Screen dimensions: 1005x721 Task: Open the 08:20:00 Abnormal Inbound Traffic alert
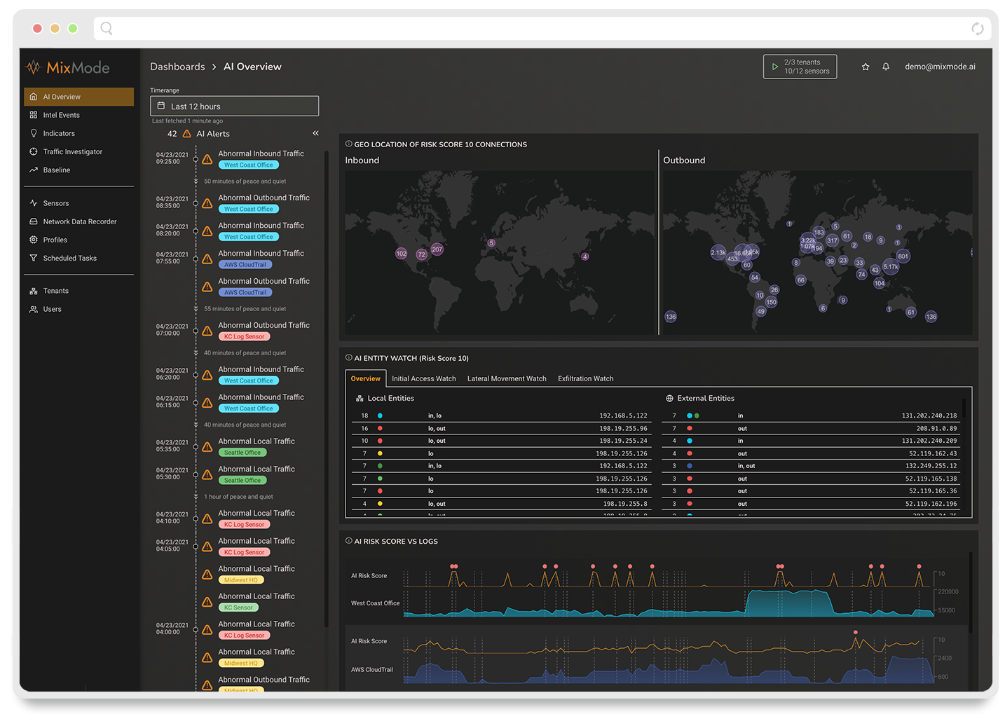261,226
